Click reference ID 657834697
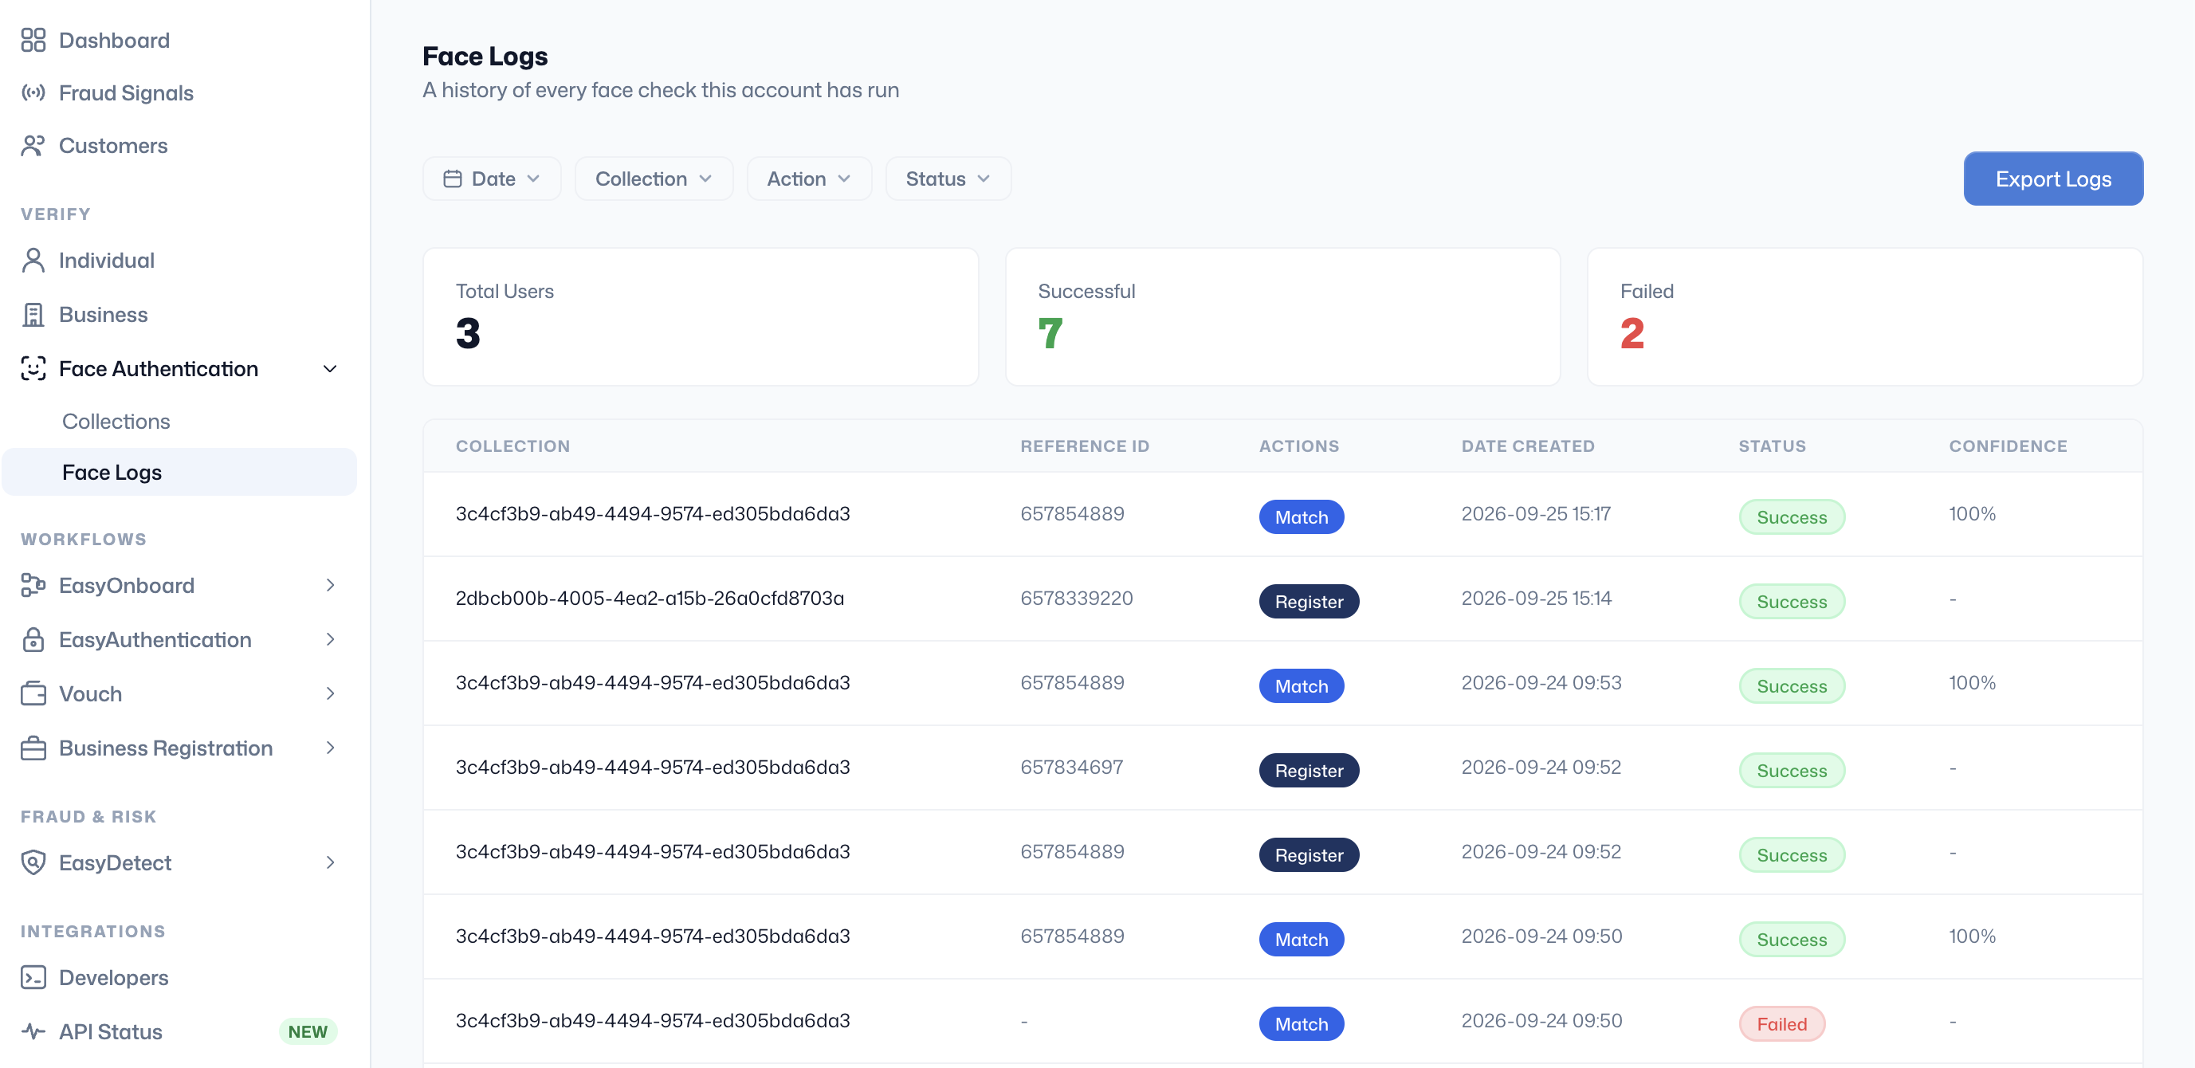The image size is (2195, 1068). 1072,767
